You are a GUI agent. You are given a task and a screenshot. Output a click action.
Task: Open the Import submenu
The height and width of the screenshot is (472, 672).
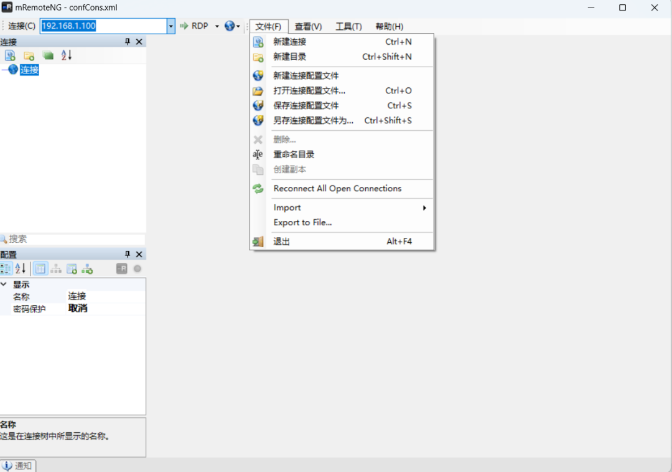[287, 207]
